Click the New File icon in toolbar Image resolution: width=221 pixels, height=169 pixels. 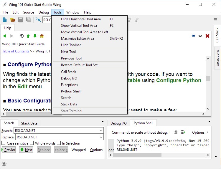[5, 20]
